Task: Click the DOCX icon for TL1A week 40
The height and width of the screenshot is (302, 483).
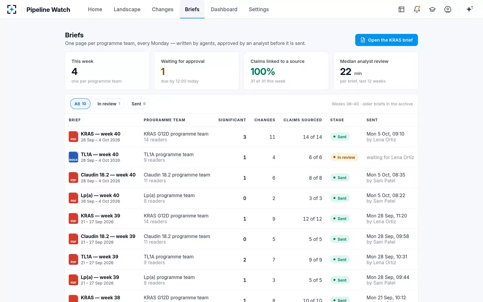Action: 73,157
